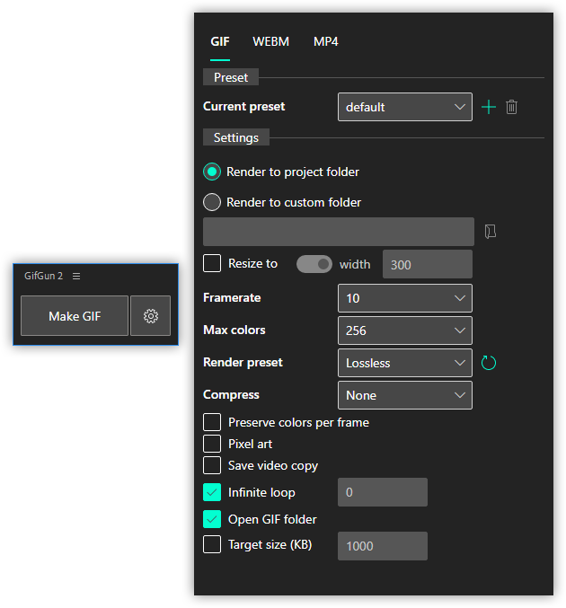Uncheck the Open GIF folder checkbox
Image resolution: width=566 pixels, height=608 pixels.
click(212, 519)
